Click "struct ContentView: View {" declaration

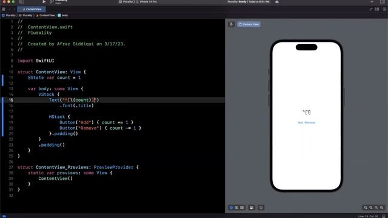52,72
